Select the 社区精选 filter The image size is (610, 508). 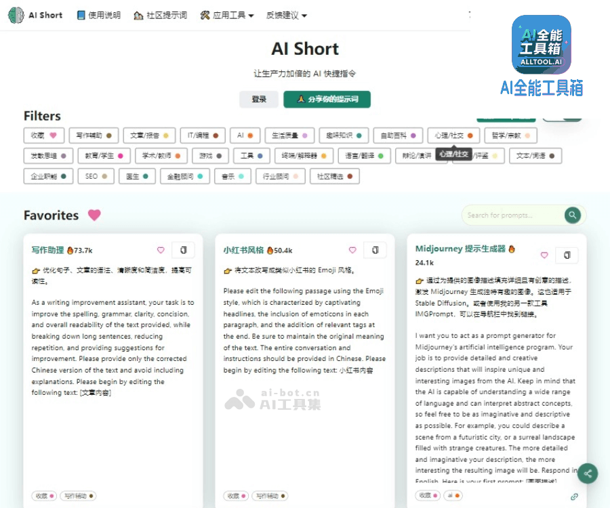[x=335, y=177]
